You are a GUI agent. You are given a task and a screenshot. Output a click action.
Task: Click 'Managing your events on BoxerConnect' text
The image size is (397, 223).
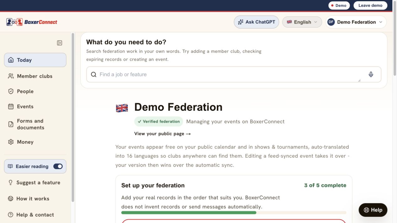[235, 122]
